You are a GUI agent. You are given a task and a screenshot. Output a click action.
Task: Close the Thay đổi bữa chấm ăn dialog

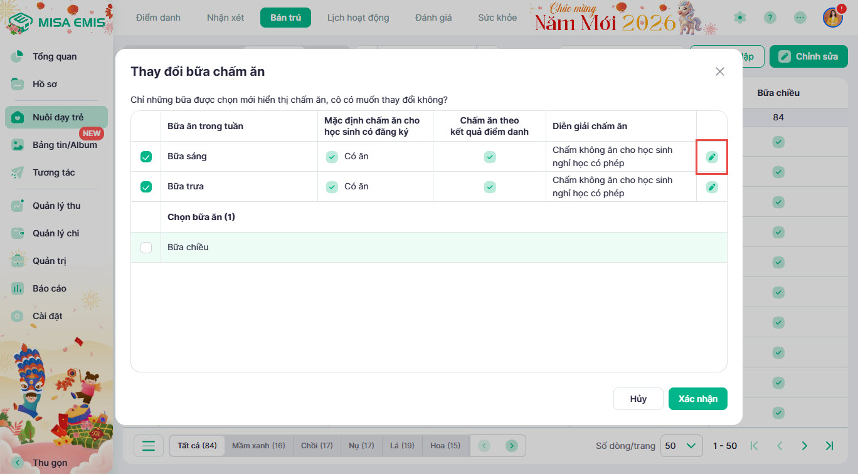719,71
